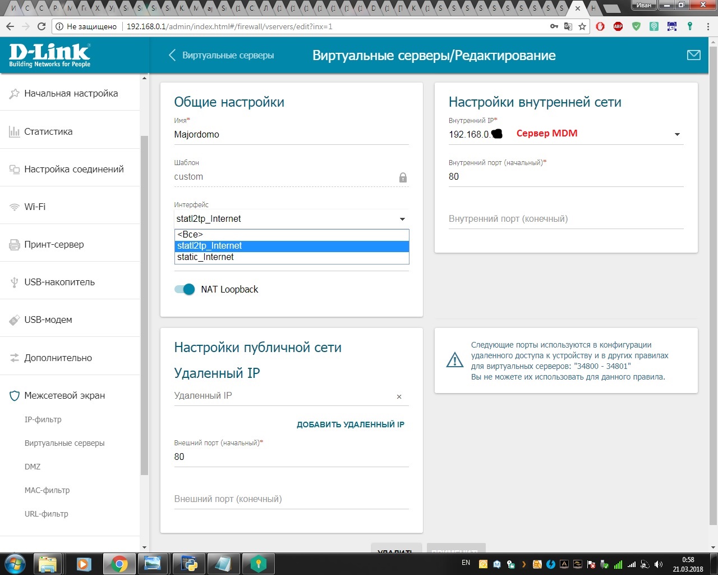The image size is (718, 575).
Task: Open the DMZ submenu item
Action: click(33, 467)
